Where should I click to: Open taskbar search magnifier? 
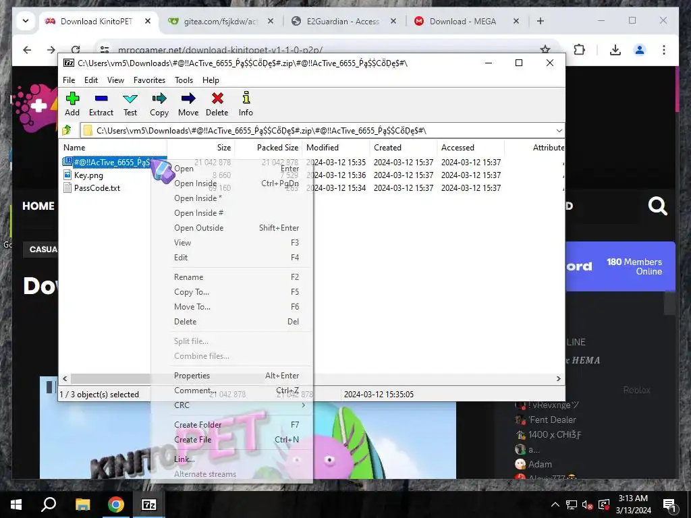(x=49, y=505)
